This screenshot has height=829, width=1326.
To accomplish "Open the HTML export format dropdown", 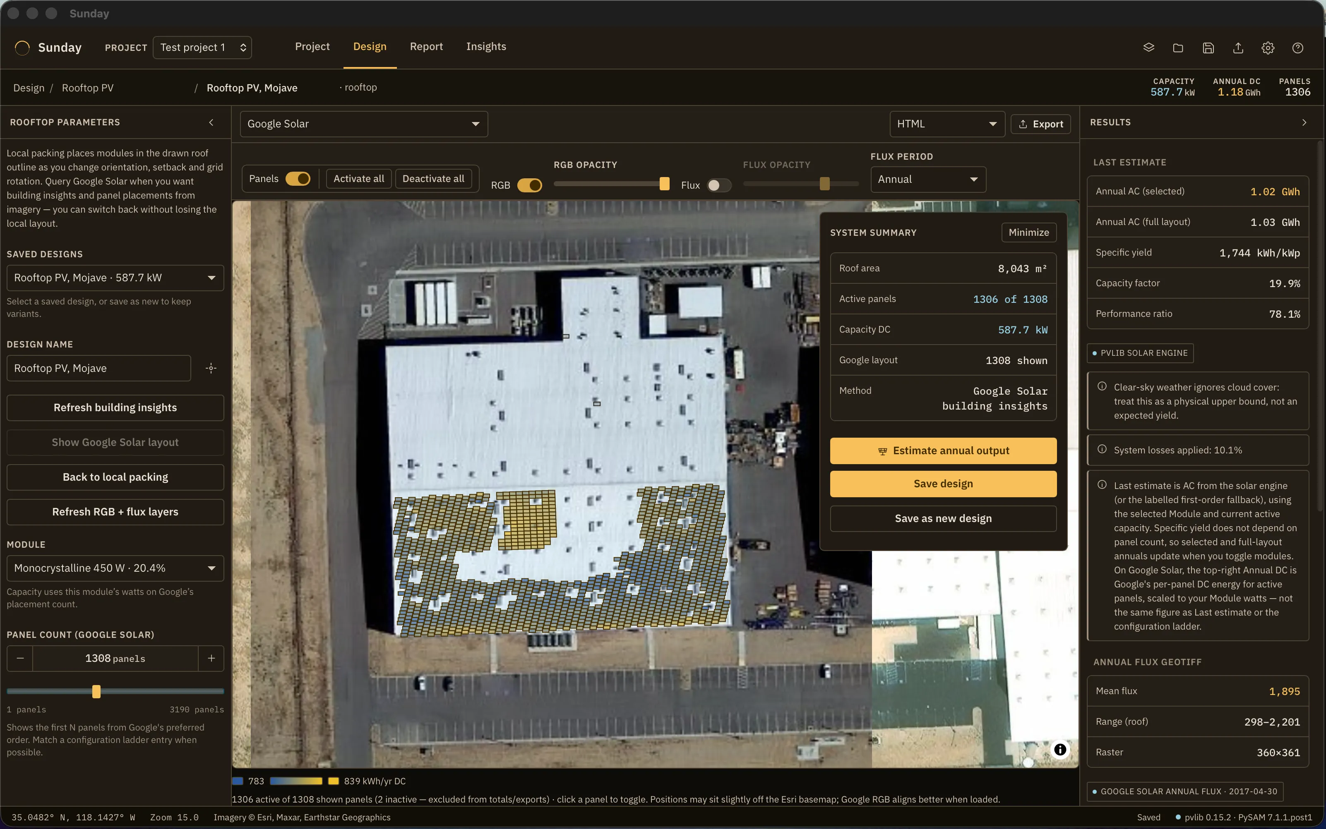I will [947, 124].
